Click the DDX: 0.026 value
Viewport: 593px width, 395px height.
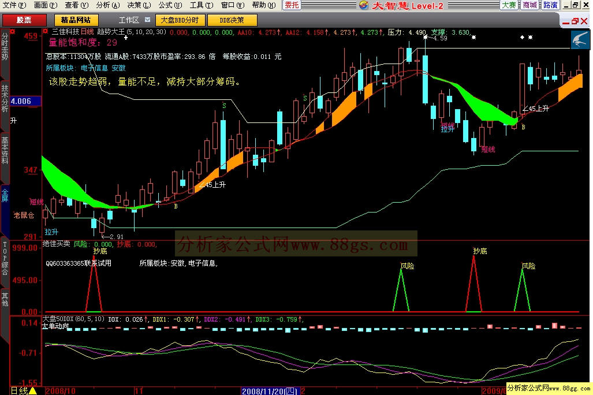pyautogui.click(x=127, y=319)
